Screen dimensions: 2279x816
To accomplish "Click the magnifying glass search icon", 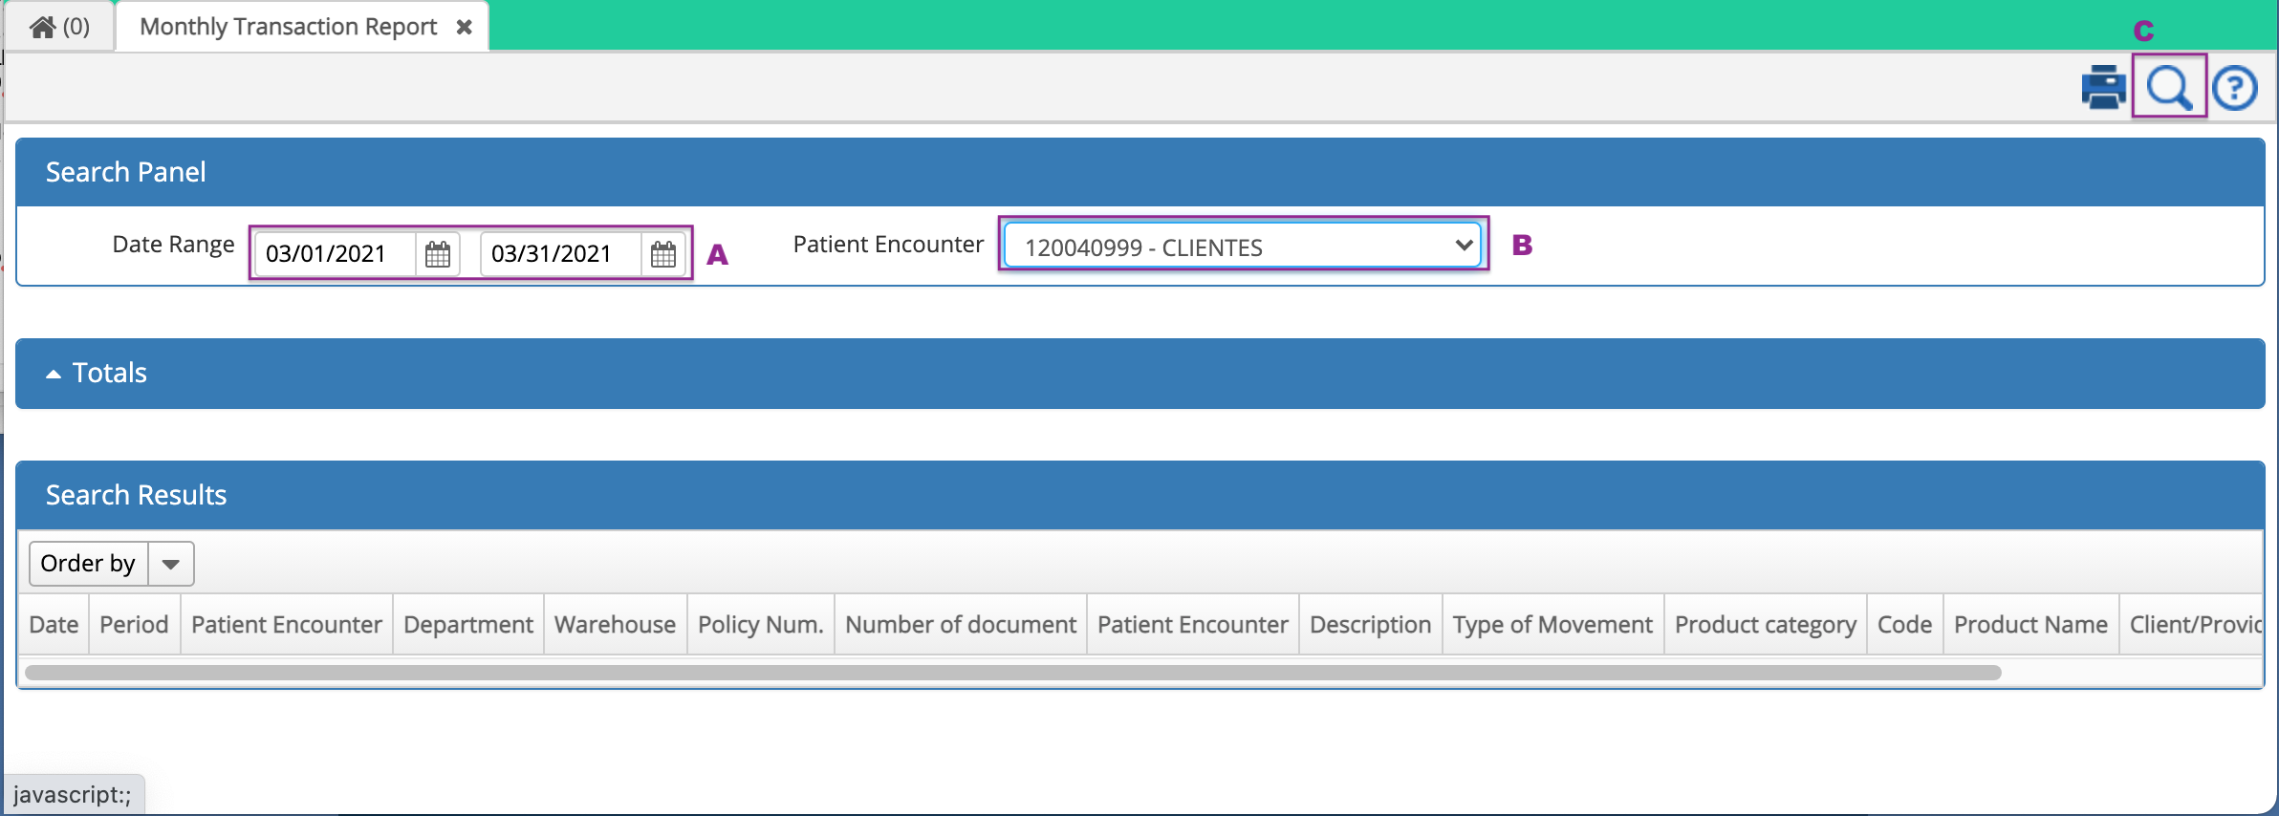I will (2169, 88).
